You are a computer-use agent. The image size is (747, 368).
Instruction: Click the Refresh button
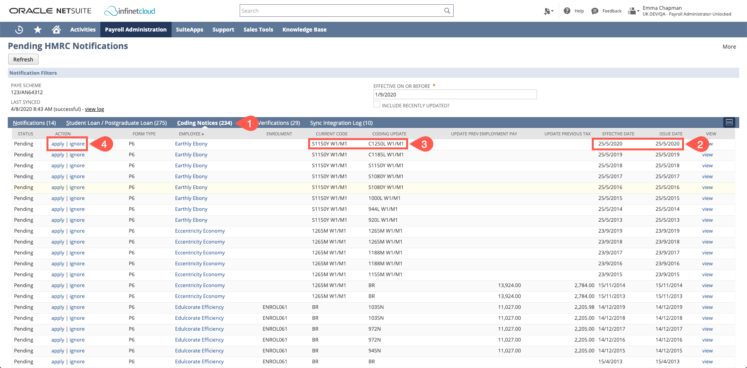click(23, 59)
